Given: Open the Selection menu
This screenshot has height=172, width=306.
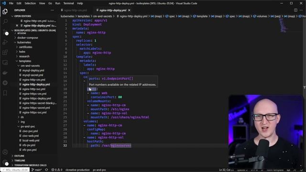Looking at the screenshot, I should pyautogui.click(x=30, y=3).
